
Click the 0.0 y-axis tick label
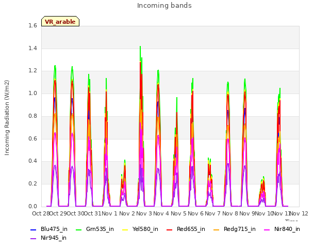pyautogui.click(x=32, y=206)
